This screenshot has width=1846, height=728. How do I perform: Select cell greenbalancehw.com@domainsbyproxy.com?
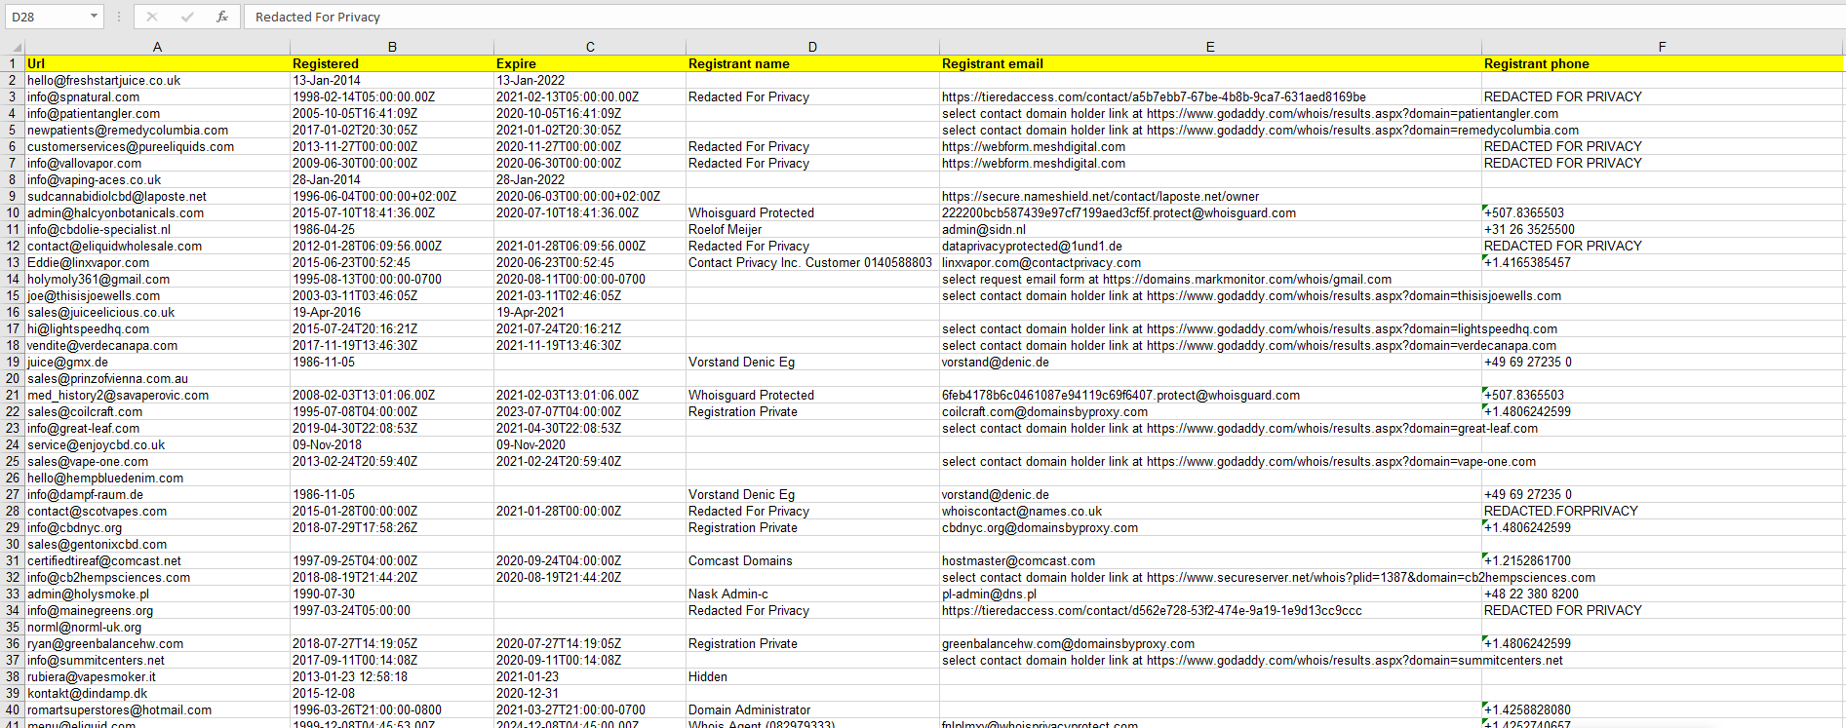click(x=1210, y=643)
